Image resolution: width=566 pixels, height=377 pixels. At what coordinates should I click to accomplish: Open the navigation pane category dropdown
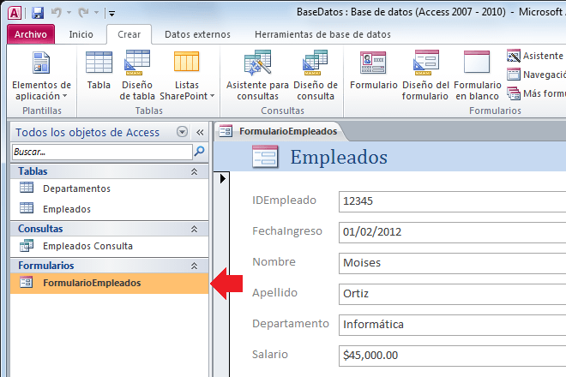(x=182, y=132)
